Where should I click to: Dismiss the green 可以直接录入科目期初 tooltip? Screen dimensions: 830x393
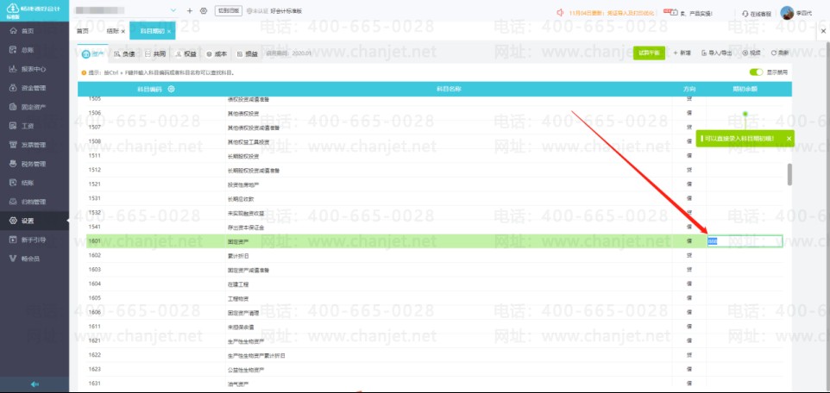[789, 138]
